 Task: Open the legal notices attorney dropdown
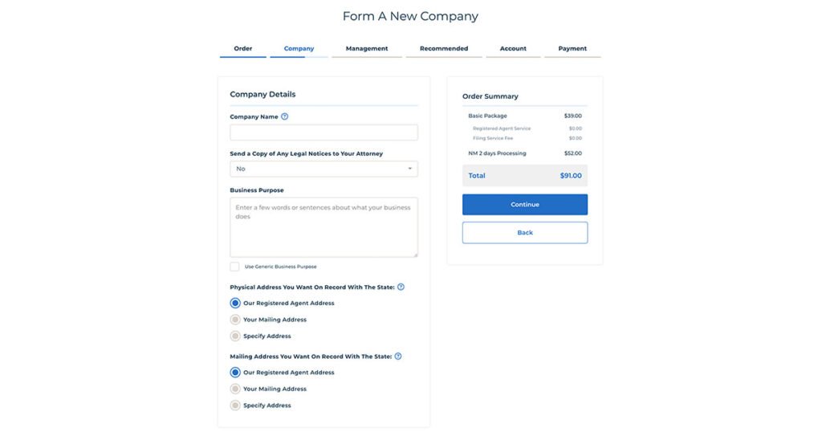tap(324, 169)
